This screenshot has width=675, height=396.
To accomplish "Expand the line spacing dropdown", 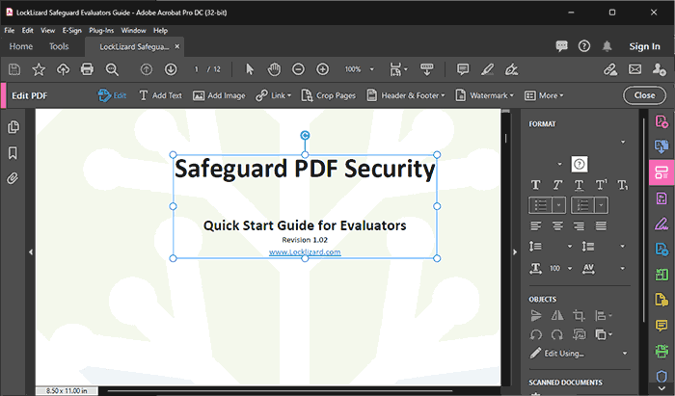I will click(x=570, y=247).
